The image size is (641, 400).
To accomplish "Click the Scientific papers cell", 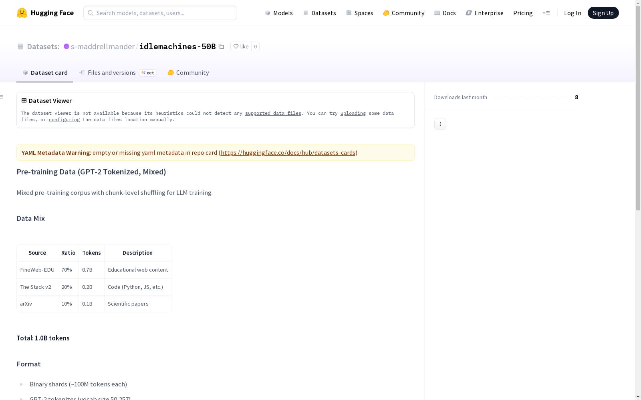I will (138, 304).
